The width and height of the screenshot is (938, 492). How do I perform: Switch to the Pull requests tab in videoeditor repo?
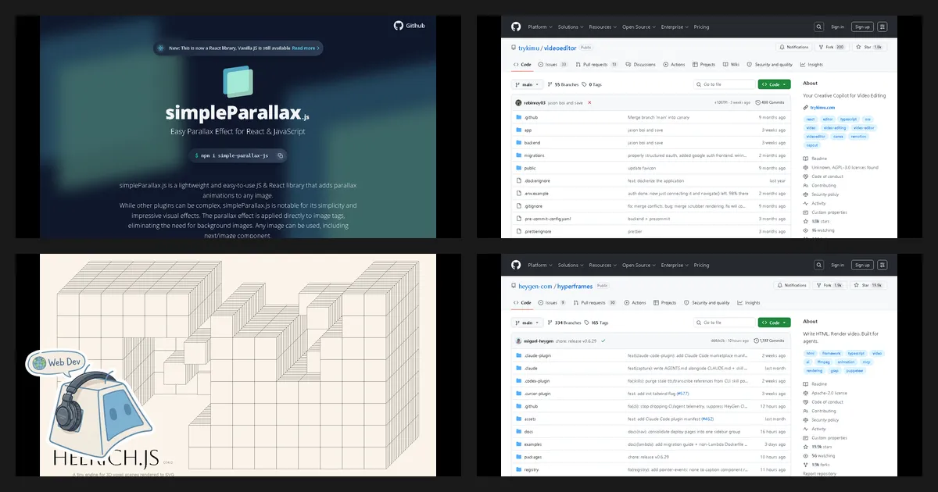click(x=596, y=65)
